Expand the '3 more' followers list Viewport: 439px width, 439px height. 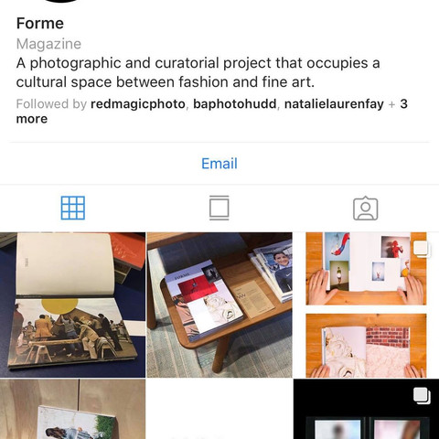(211, 112)
